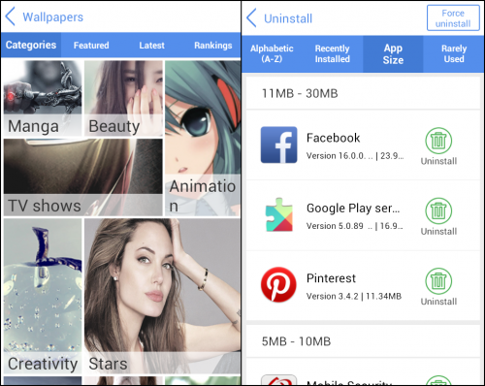Click Google Play's Version 5.0.89 details
The image size is (485, 386).
[x=355, y=226]
